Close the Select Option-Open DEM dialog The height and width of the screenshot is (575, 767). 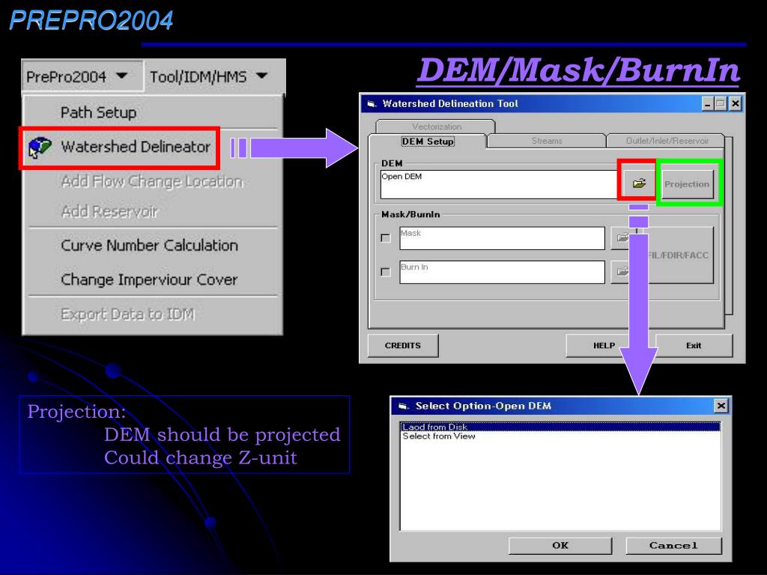(x=721, y=406)
